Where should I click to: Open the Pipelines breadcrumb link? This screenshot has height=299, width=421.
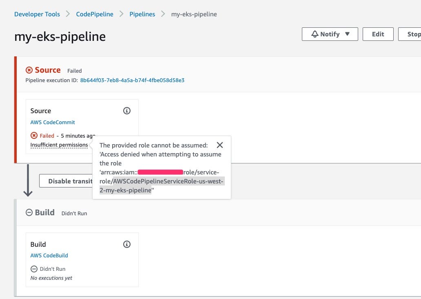(x=142, y=14)
